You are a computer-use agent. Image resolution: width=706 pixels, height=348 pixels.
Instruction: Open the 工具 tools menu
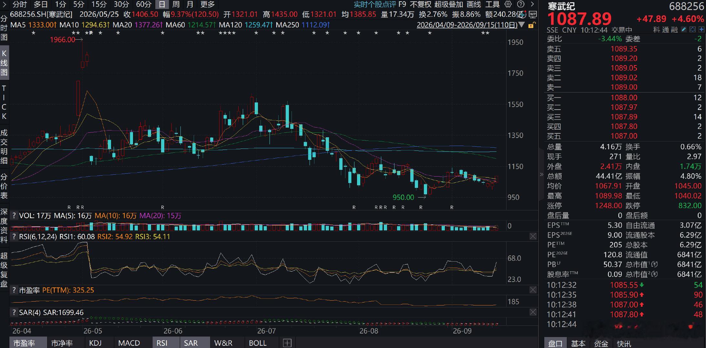pyautogui.click(x=493, y=5)
